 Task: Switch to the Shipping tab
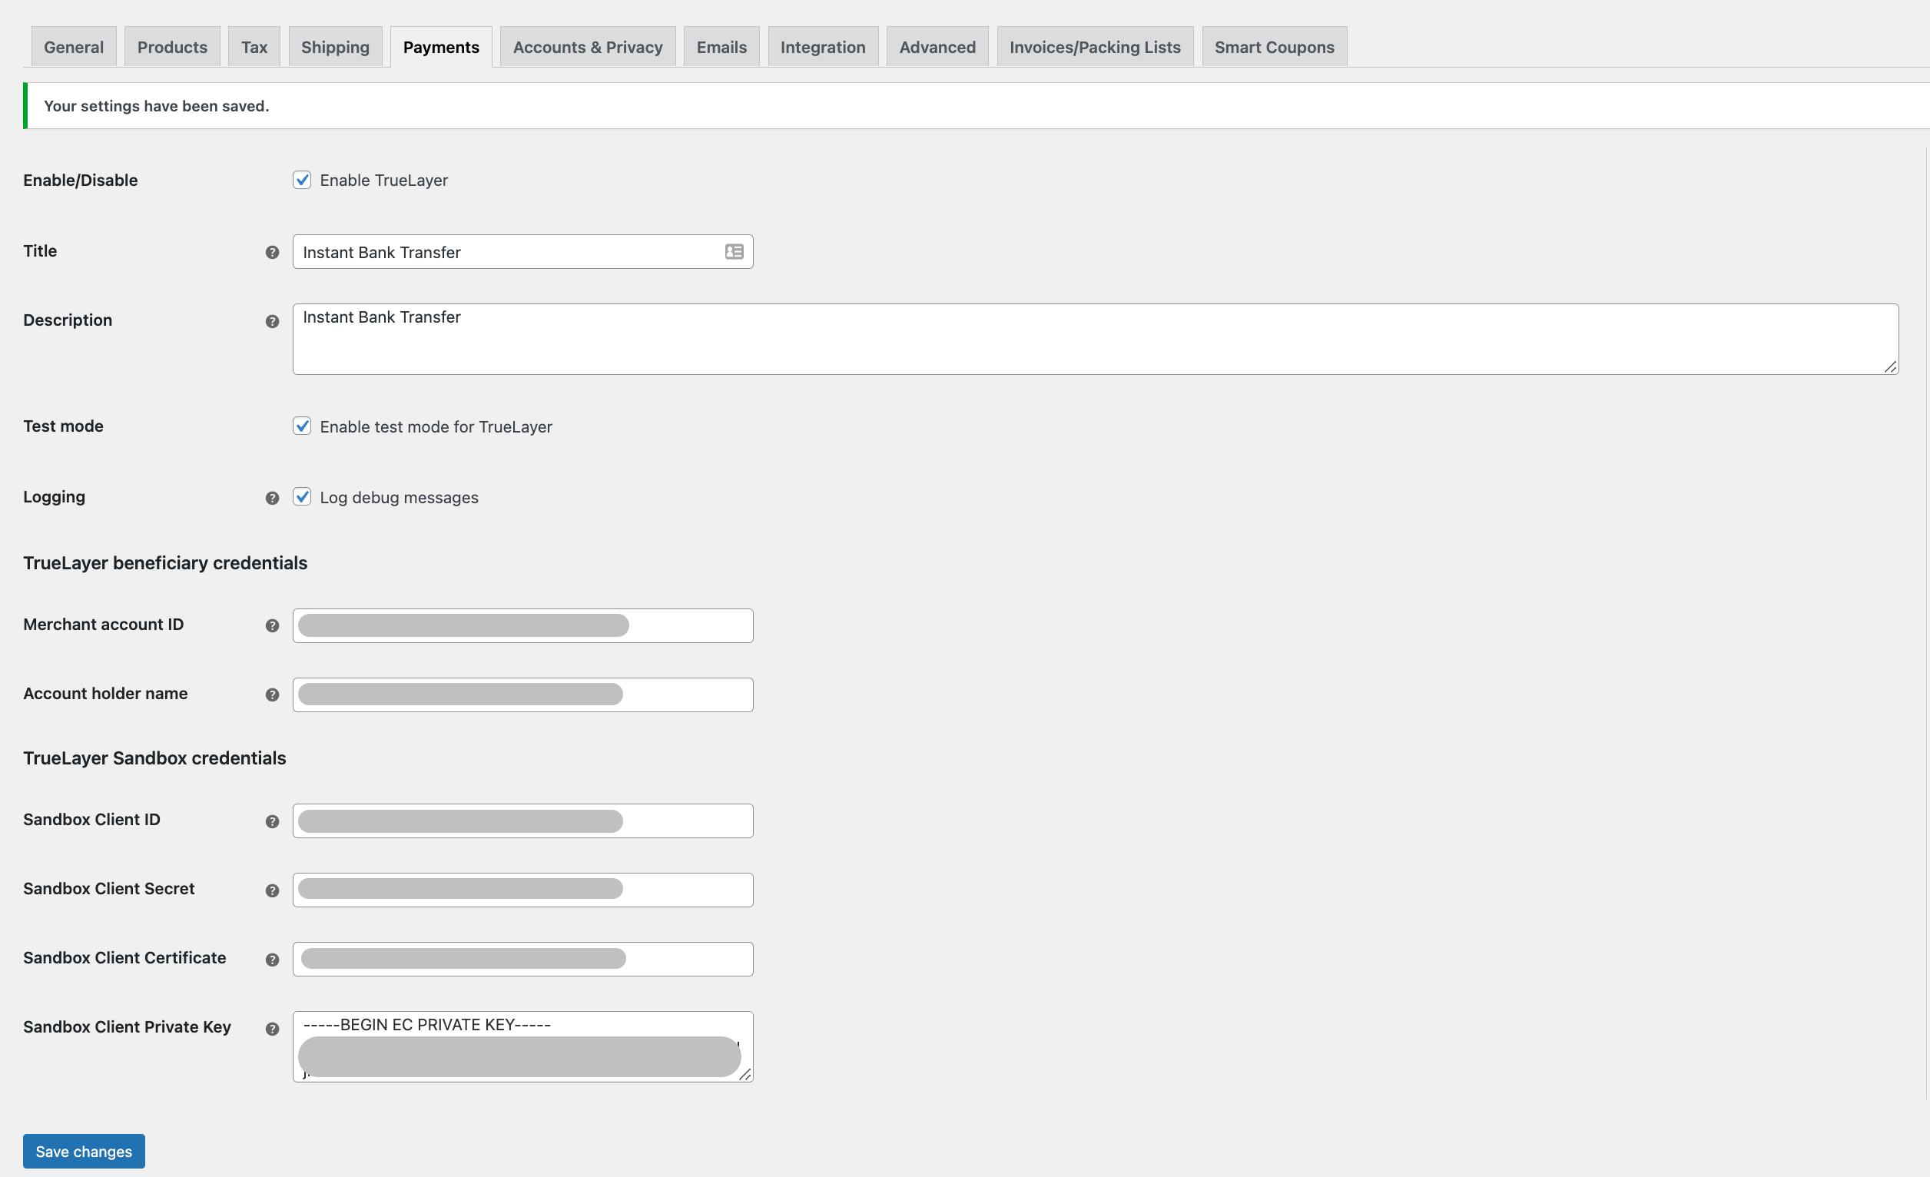(x=334, y=47)
